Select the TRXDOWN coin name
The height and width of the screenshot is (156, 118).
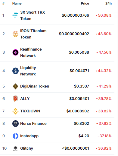(30, 111)
